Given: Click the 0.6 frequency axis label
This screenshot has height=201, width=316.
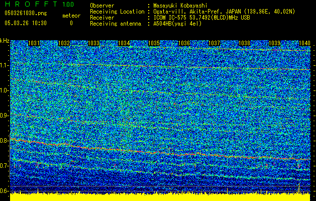Looking at the screenshot, I should tap(5, 191).
